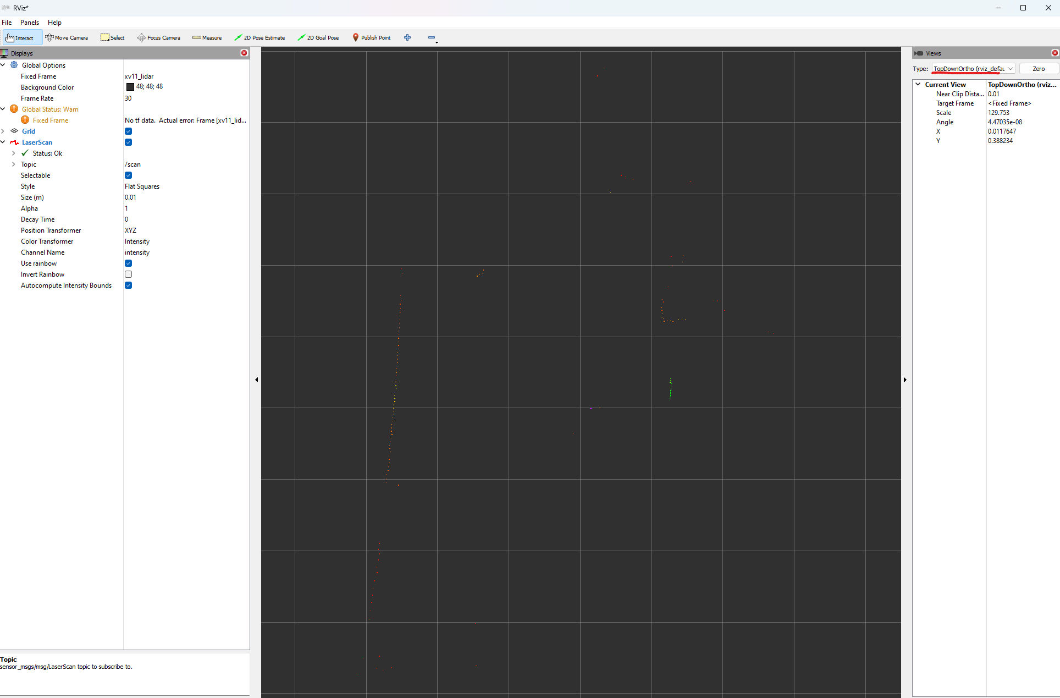Expand the Grid display node

tap(3, 131)
